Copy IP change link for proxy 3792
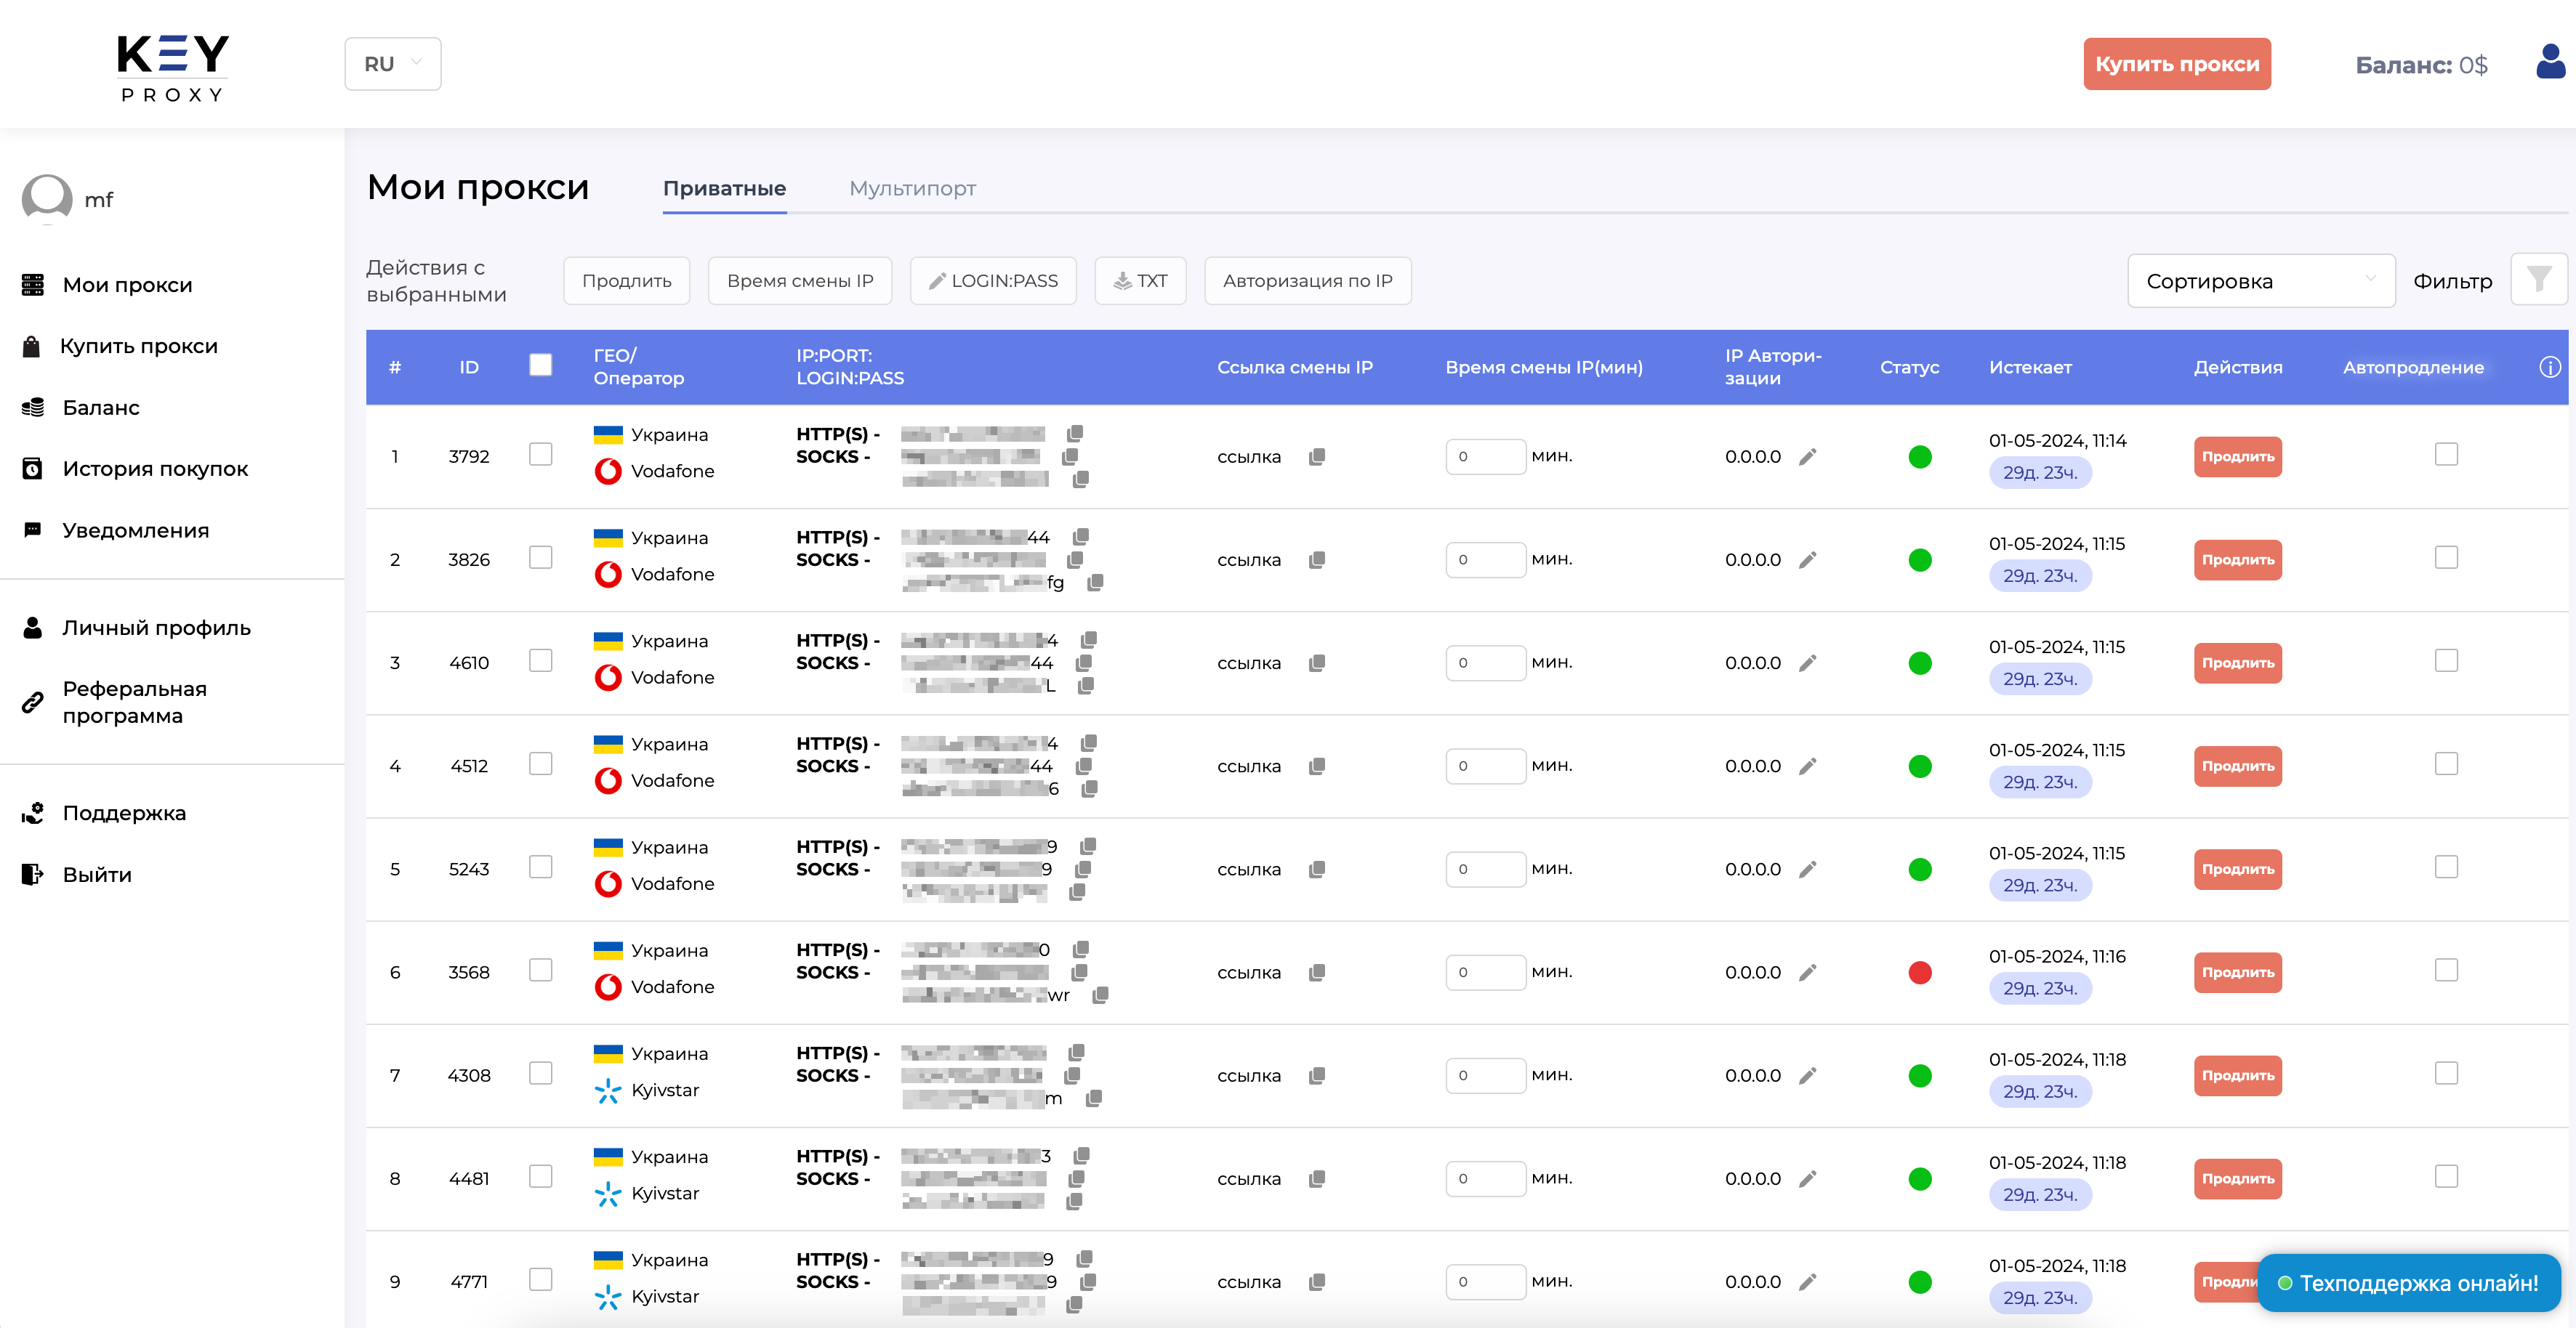 tap(1317, 457)
